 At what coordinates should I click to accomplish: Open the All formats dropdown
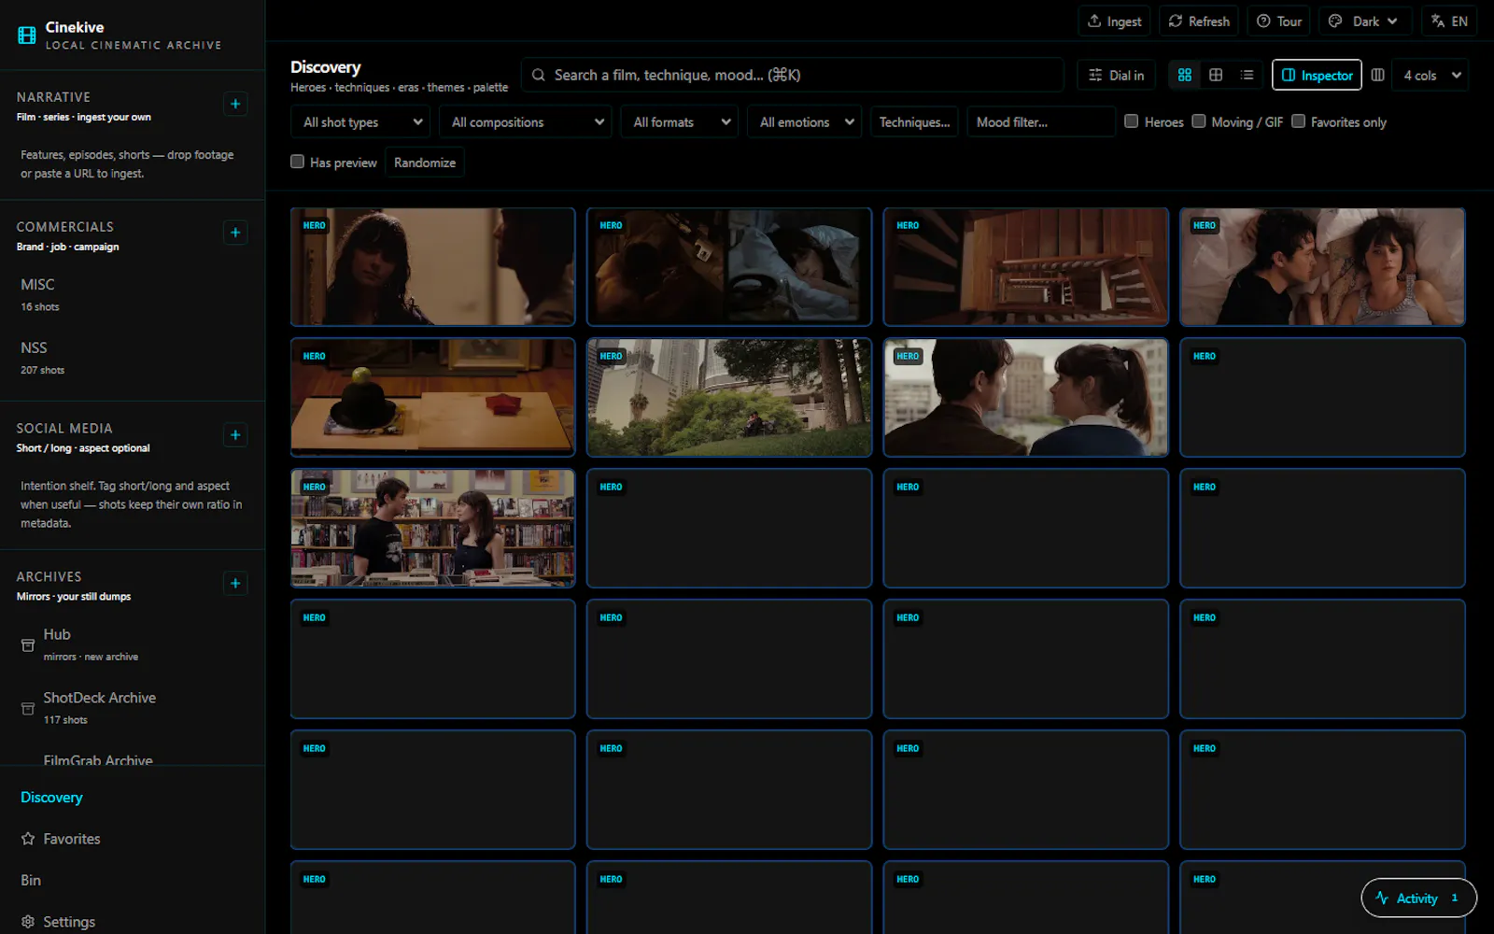(679, 122)
